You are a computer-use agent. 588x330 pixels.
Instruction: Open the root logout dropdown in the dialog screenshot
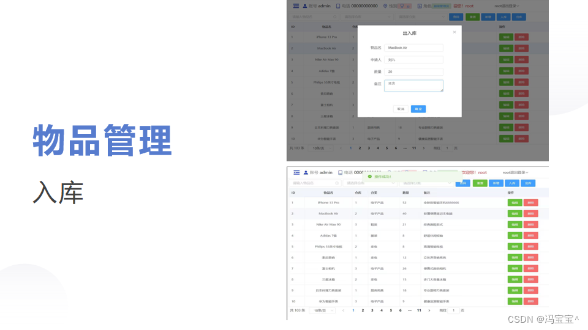tap(507, 6)
